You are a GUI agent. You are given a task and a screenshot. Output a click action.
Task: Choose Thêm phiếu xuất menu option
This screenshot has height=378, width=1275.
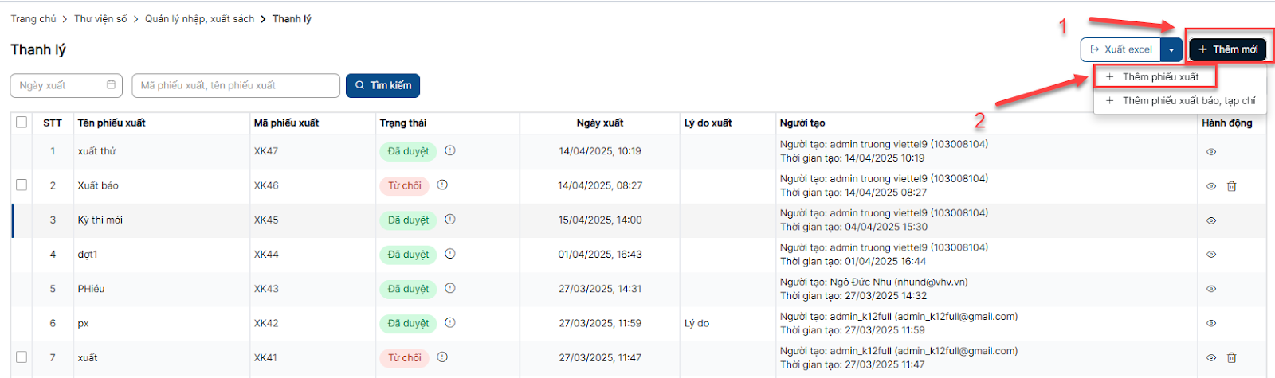coord(1159,77)
